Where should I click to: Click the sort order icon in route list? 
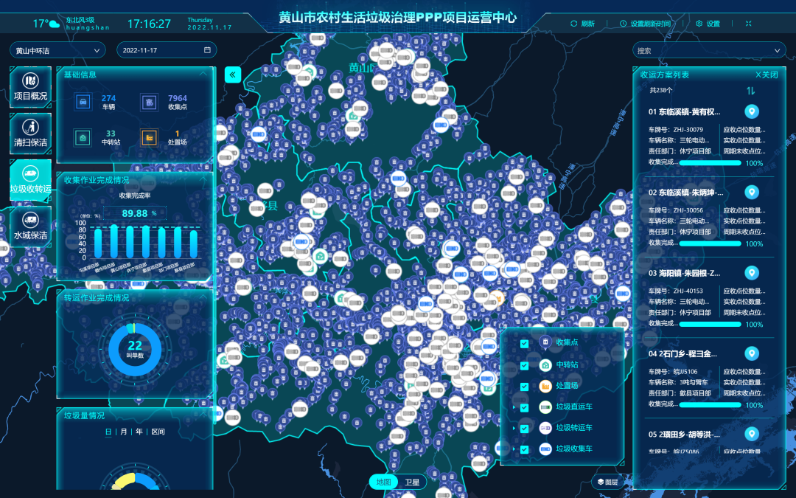tap(751, 91)
